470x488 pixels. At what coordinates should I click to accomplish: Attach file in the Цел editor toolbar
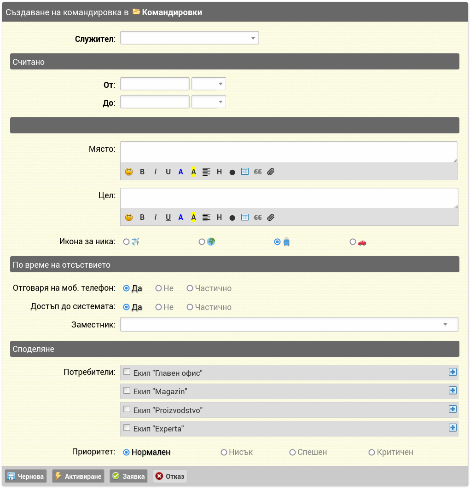[271, 217]
